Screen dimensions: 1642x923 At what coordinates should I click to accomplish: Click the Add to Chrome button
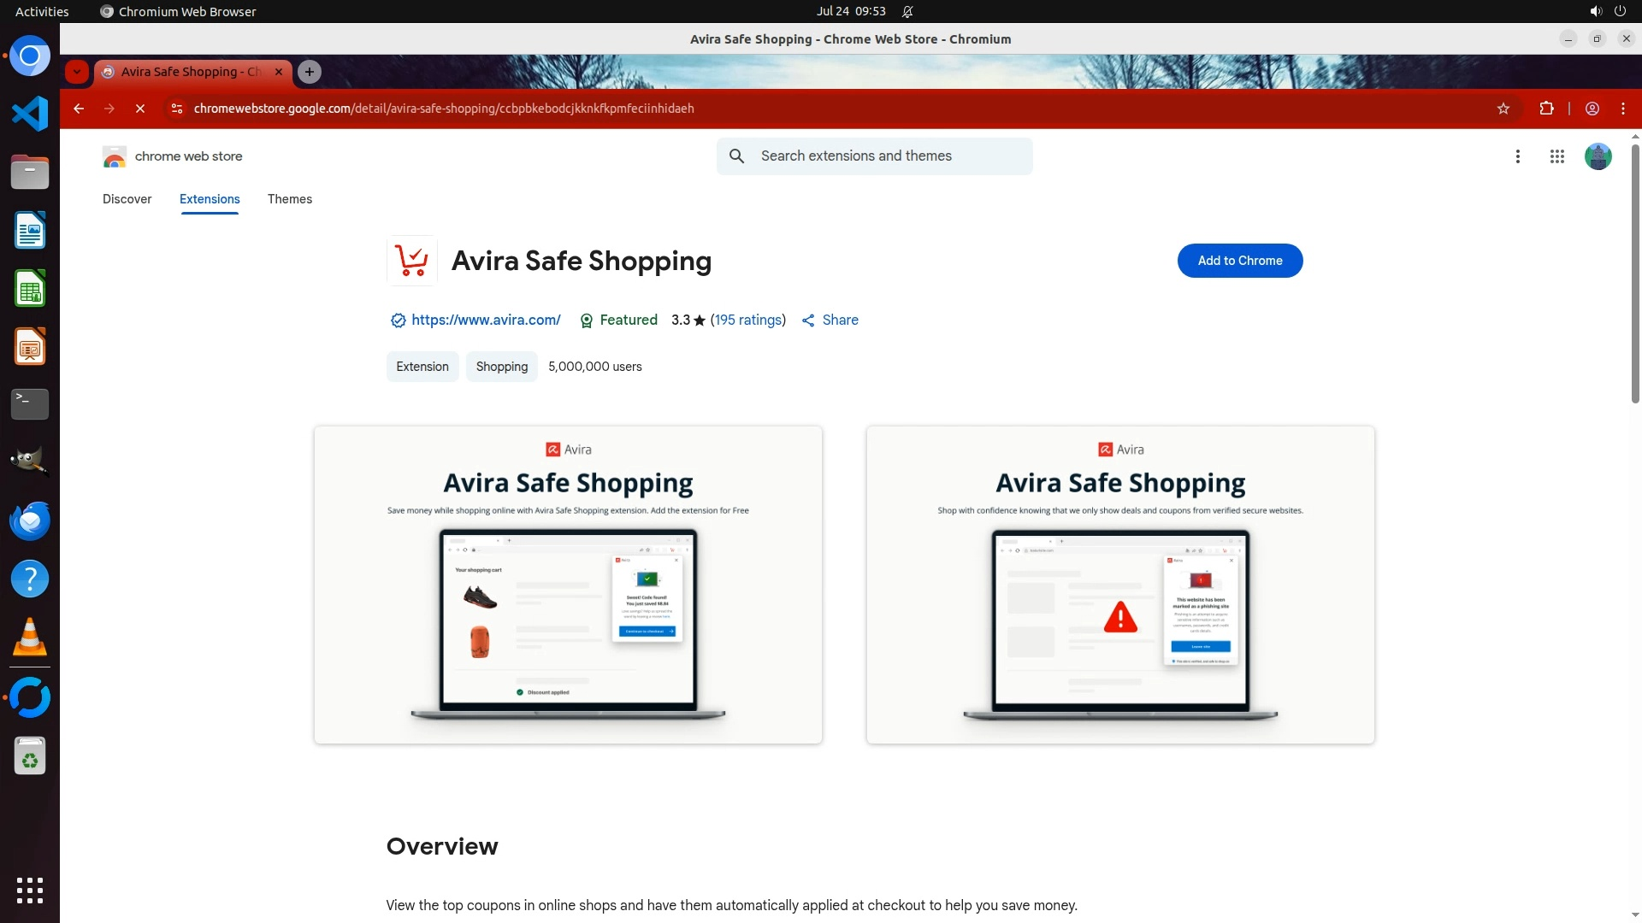pos(1240,261)
